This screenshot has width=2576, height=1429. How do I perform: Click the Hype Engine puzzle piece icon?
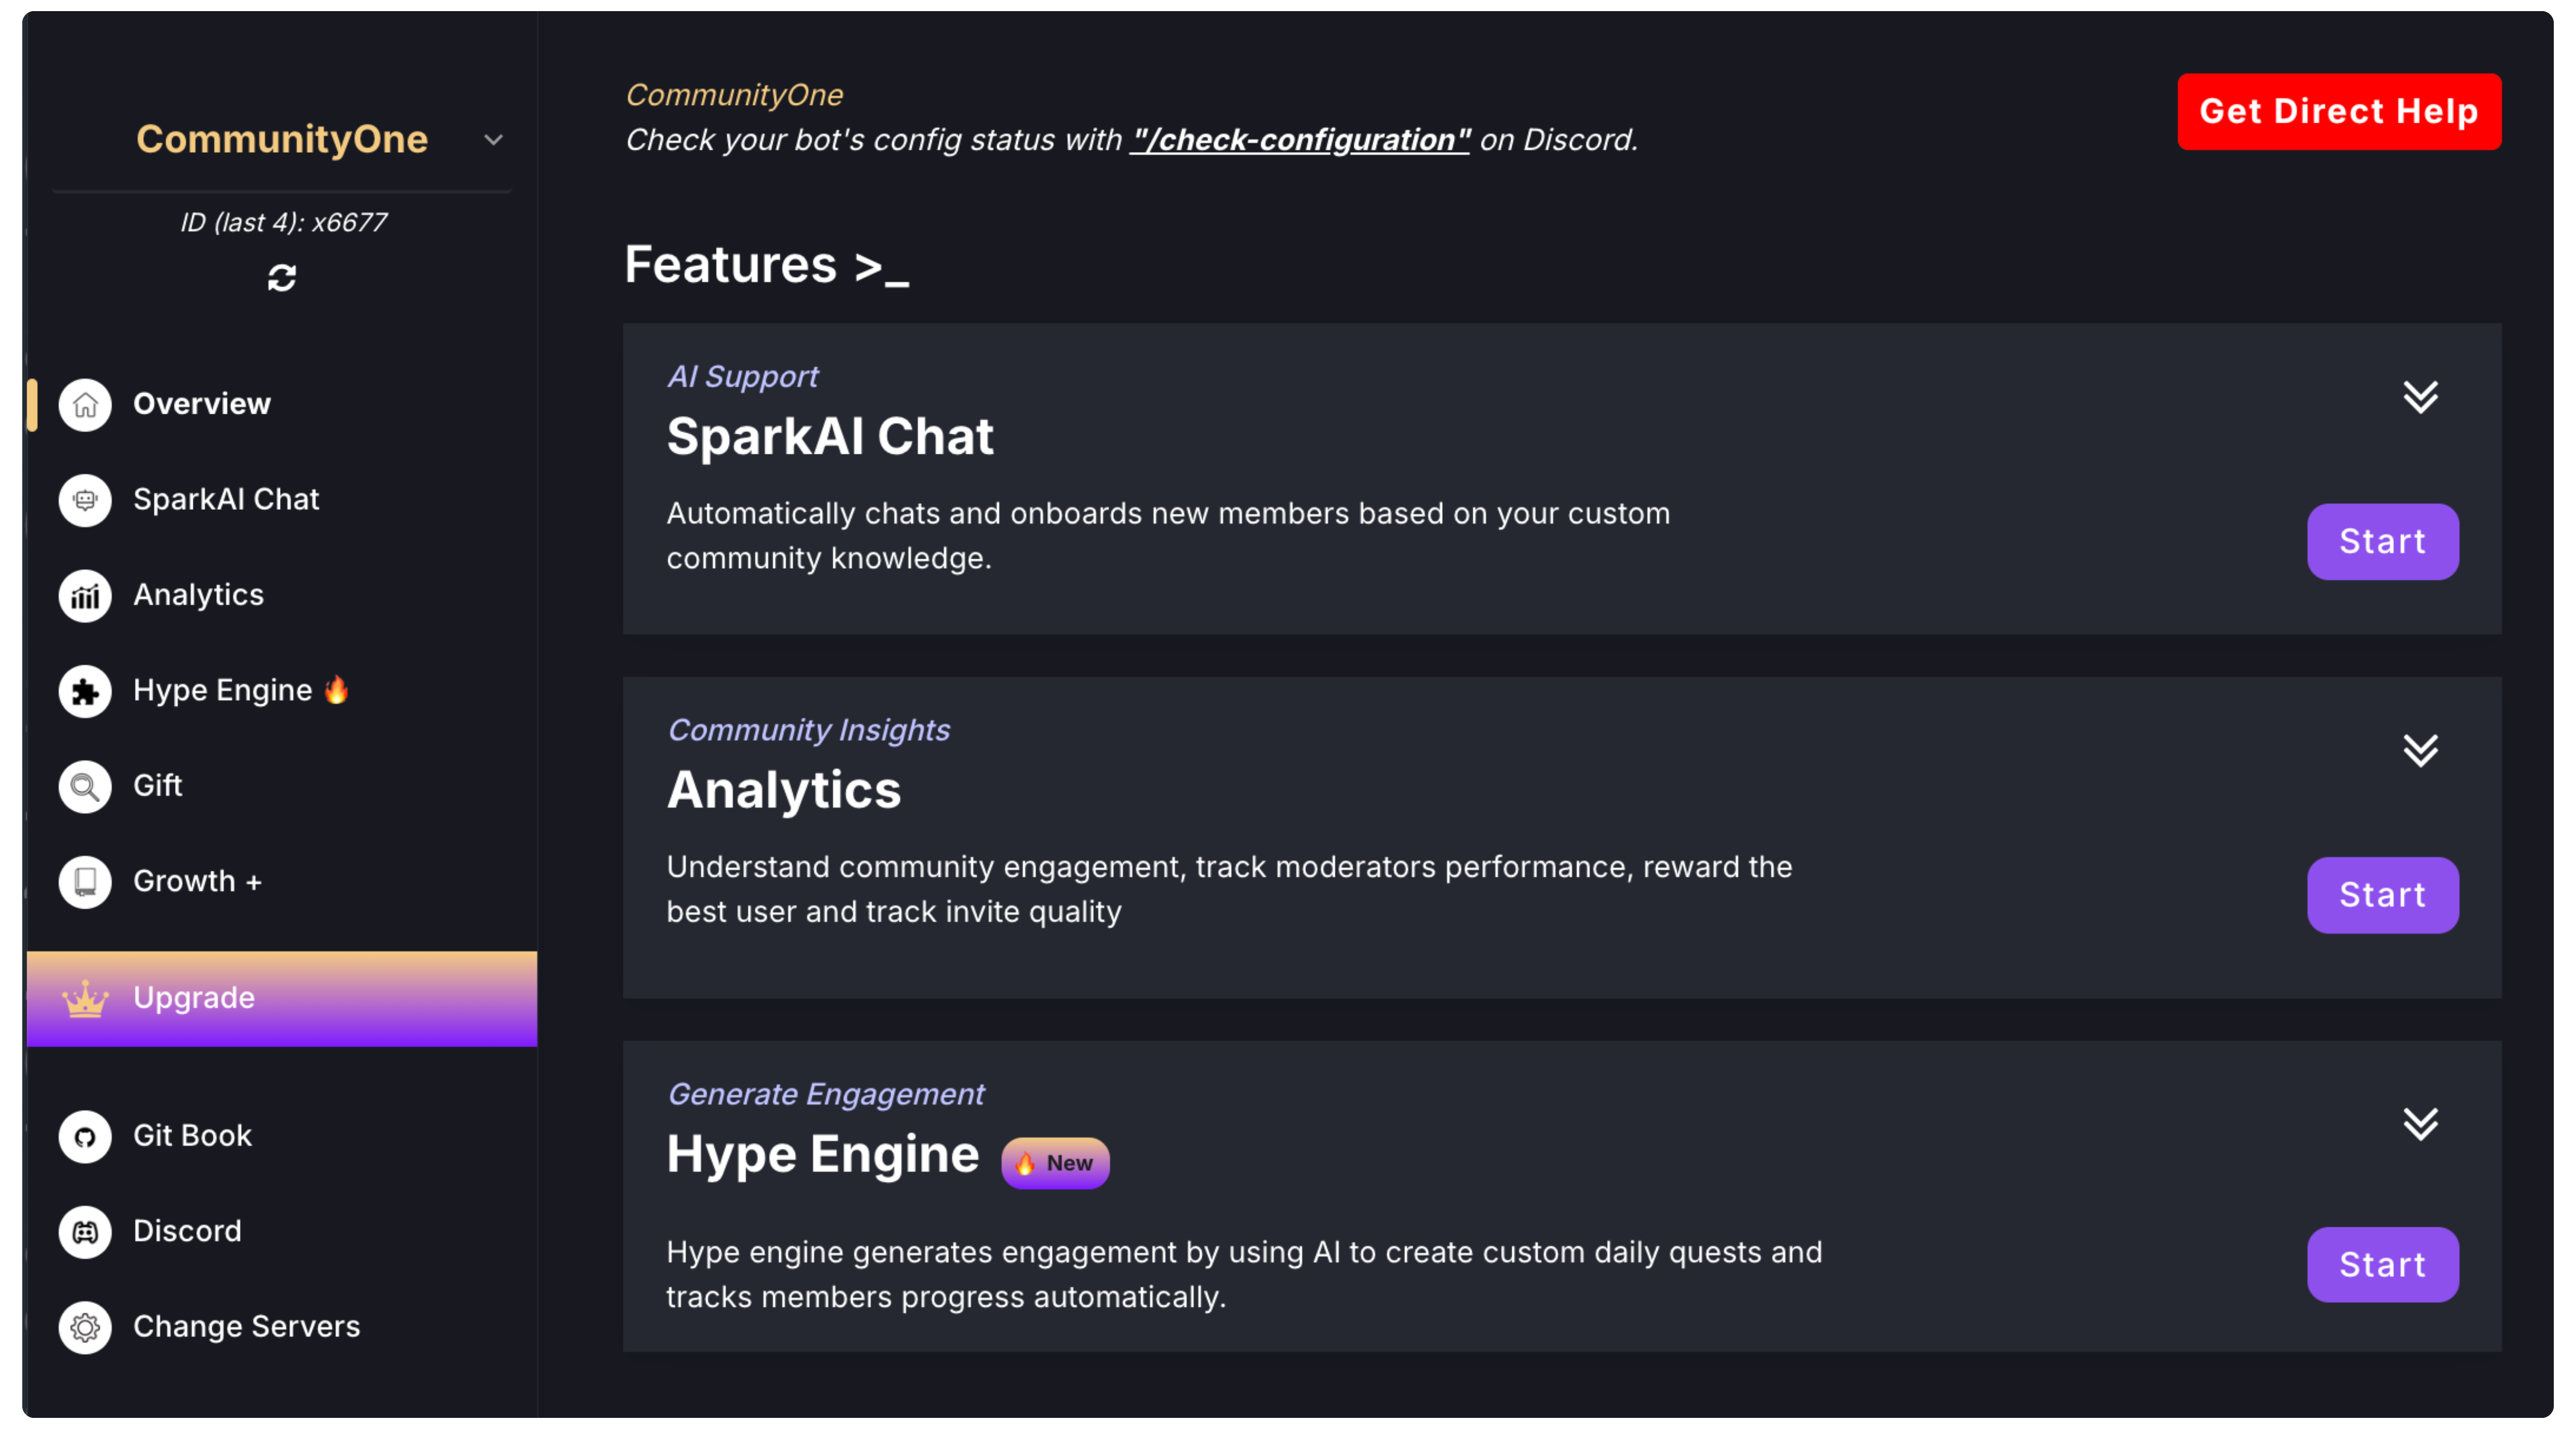(x=85, y=691)
